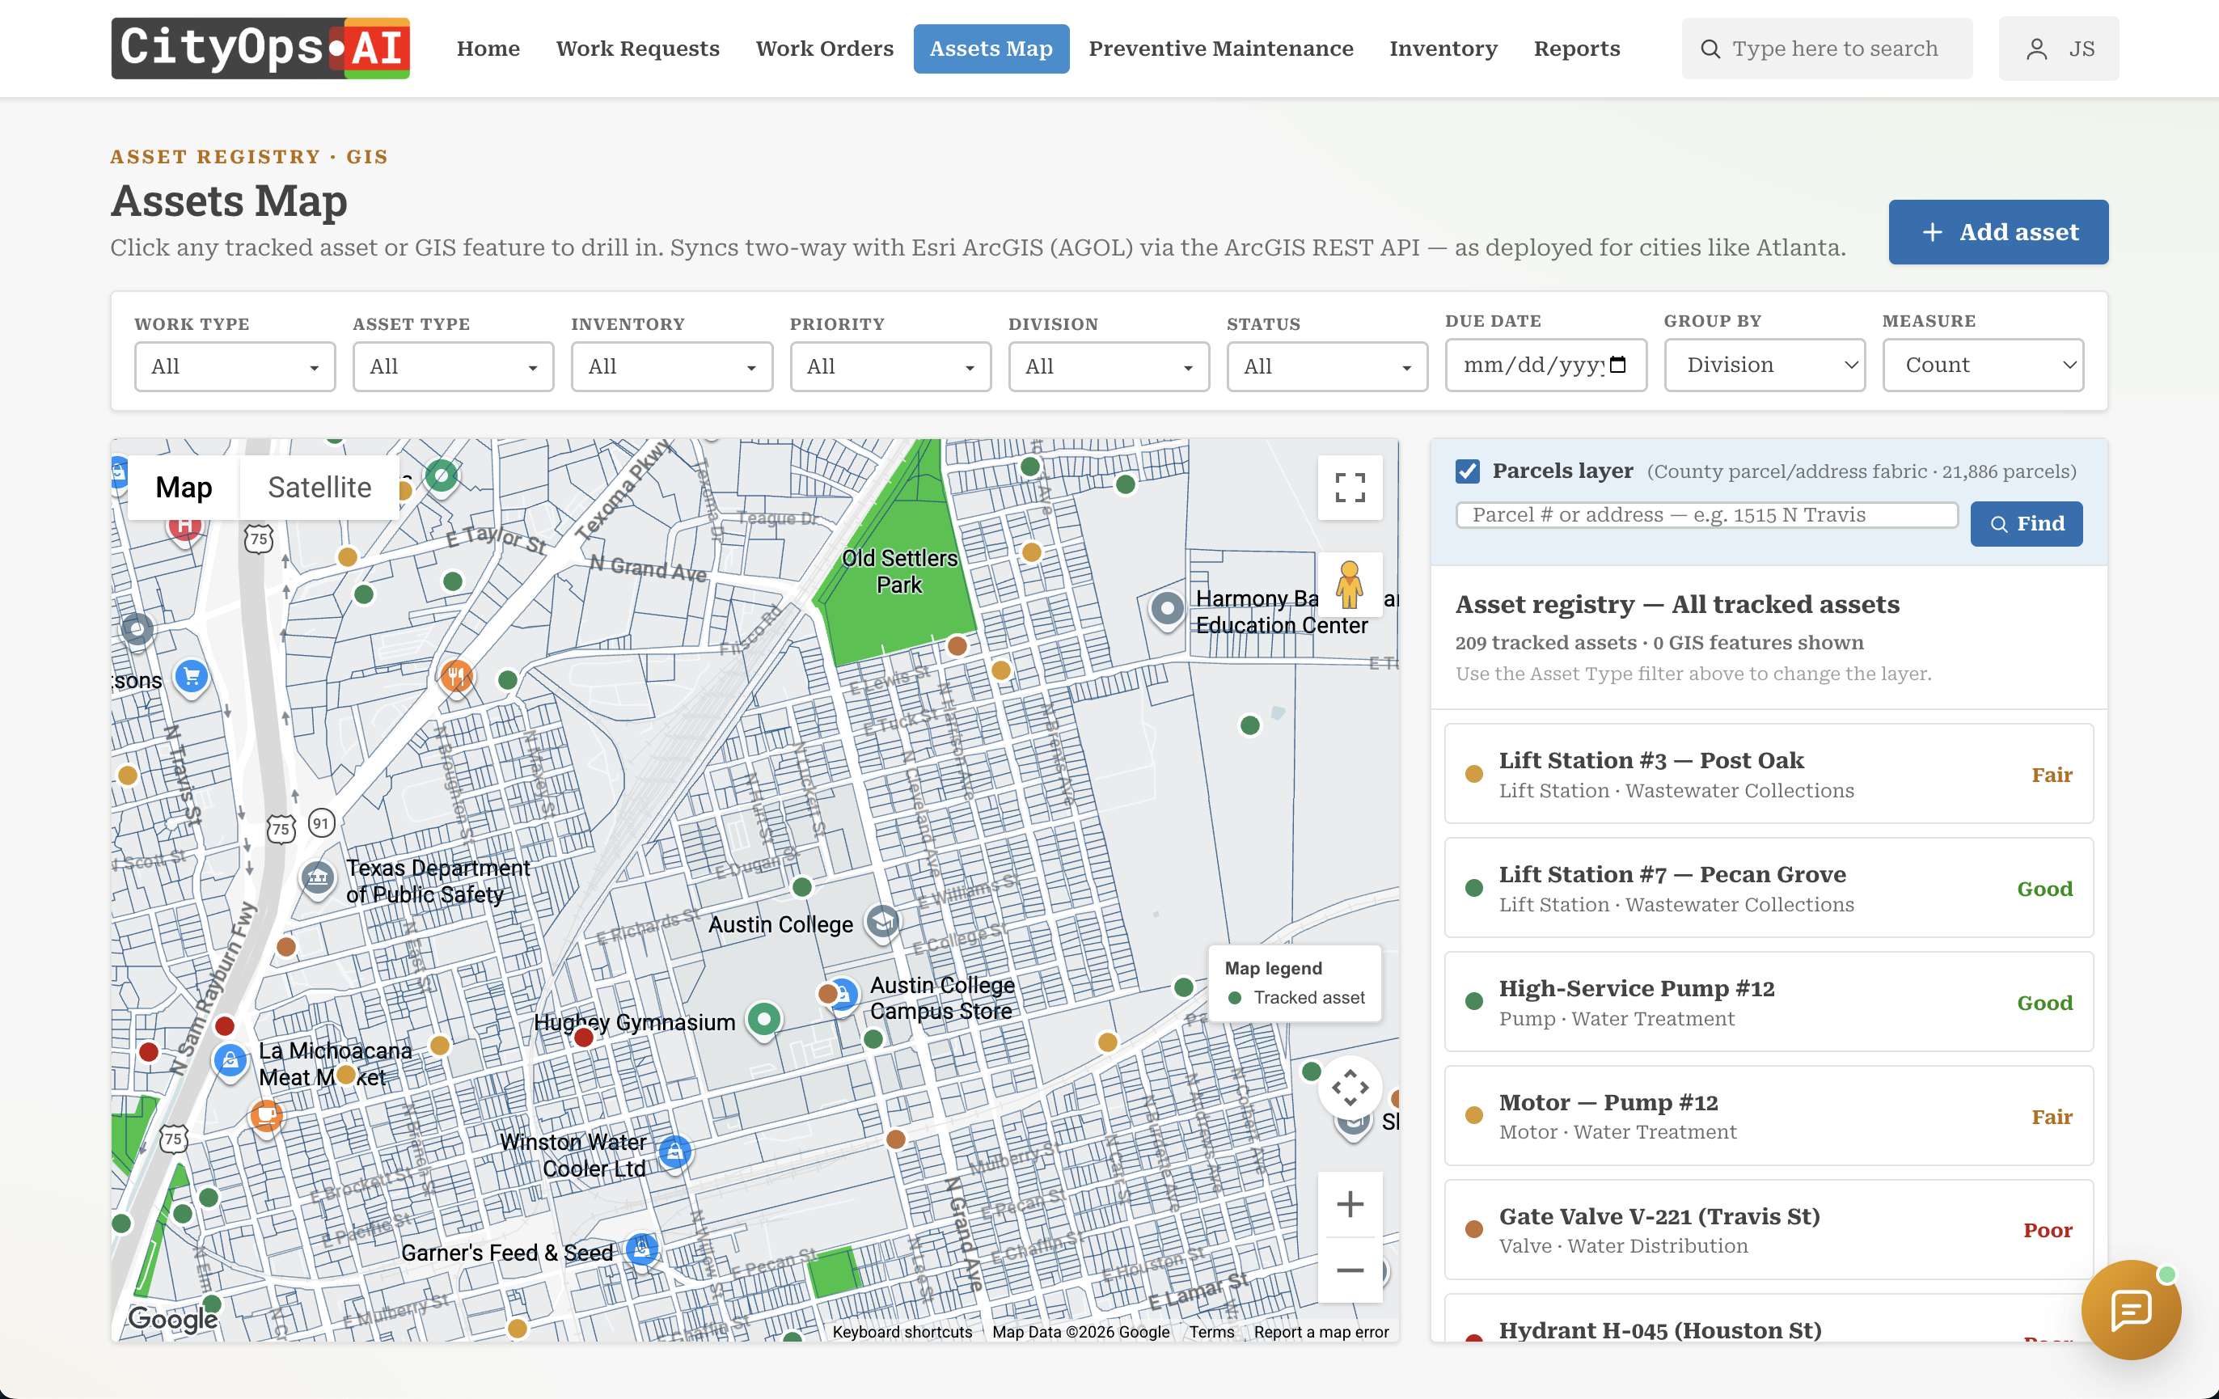The image size is (2219, 1399).
Task: Open the Reports page
Action: point(1577,49)
